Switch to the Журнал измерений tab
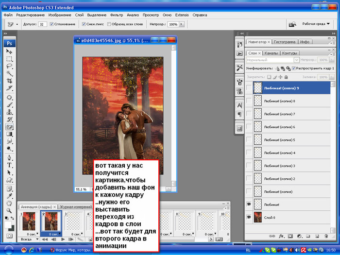Image resolution: width=340 pixels, height=255 pixels. click(76, 207)
